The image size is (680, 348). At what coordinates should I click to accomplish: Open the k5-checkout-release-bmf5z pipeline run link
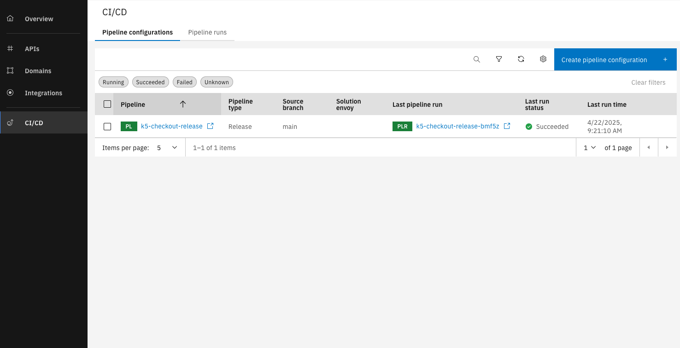(457, 126)
